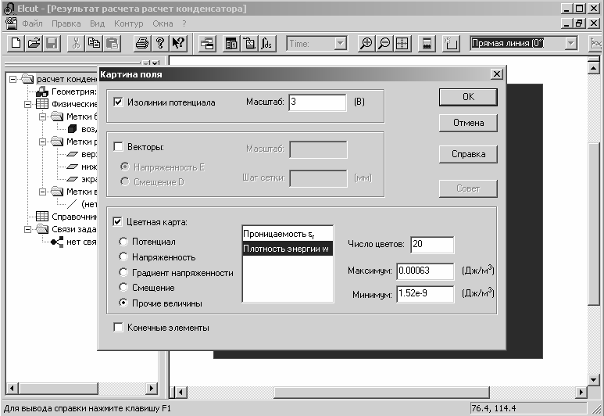Viewport: 604px width, 416px height.
Task: Toggle the Цветная карта checkbox
Action: [x=117, y=222]
